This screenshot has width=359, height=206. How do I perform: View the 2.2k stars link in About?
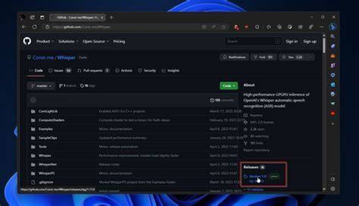tap(255, 129)
